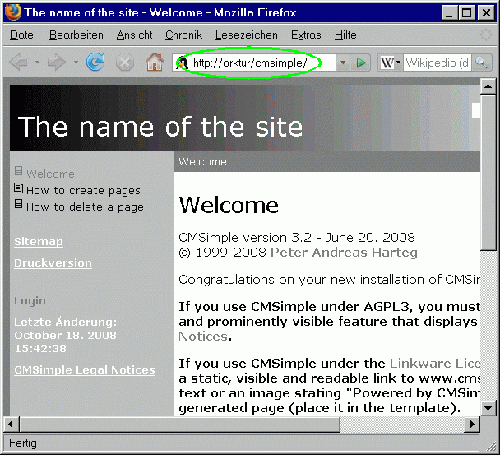The height and width of the screenshot is (455, 500).
Task: Click the Back arrow navigation button
Action: [x=18, y=62]
